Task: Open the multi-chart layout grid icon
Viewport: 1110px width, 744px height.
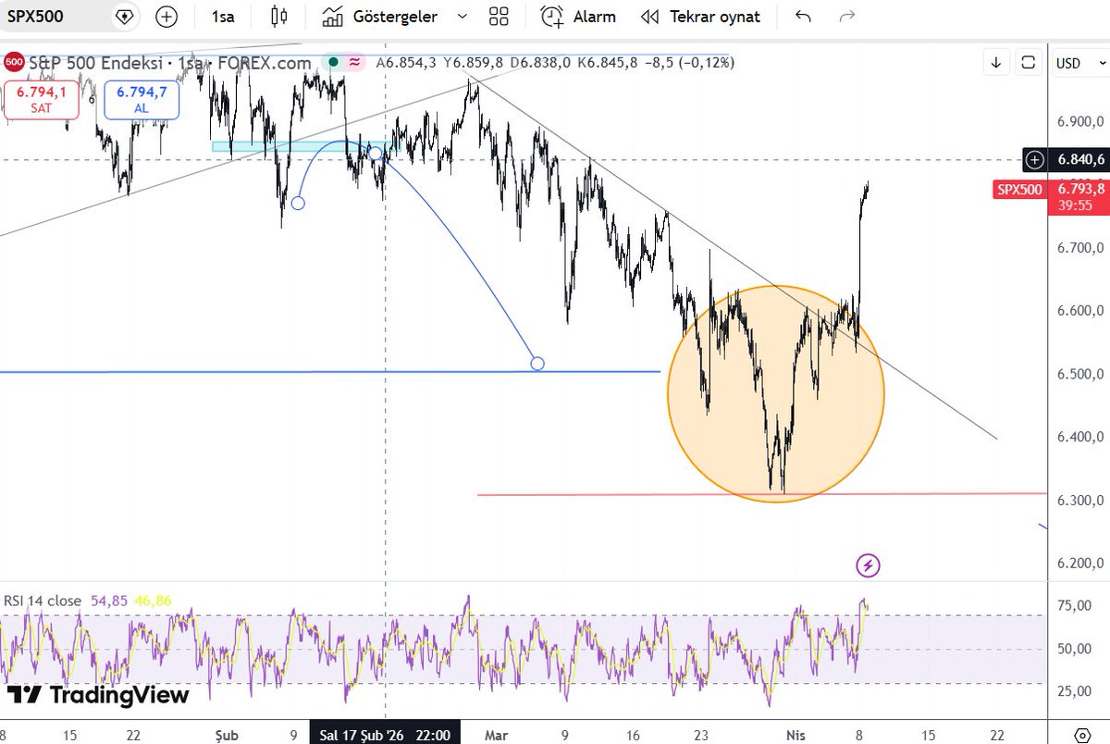Action: (499, 16)
